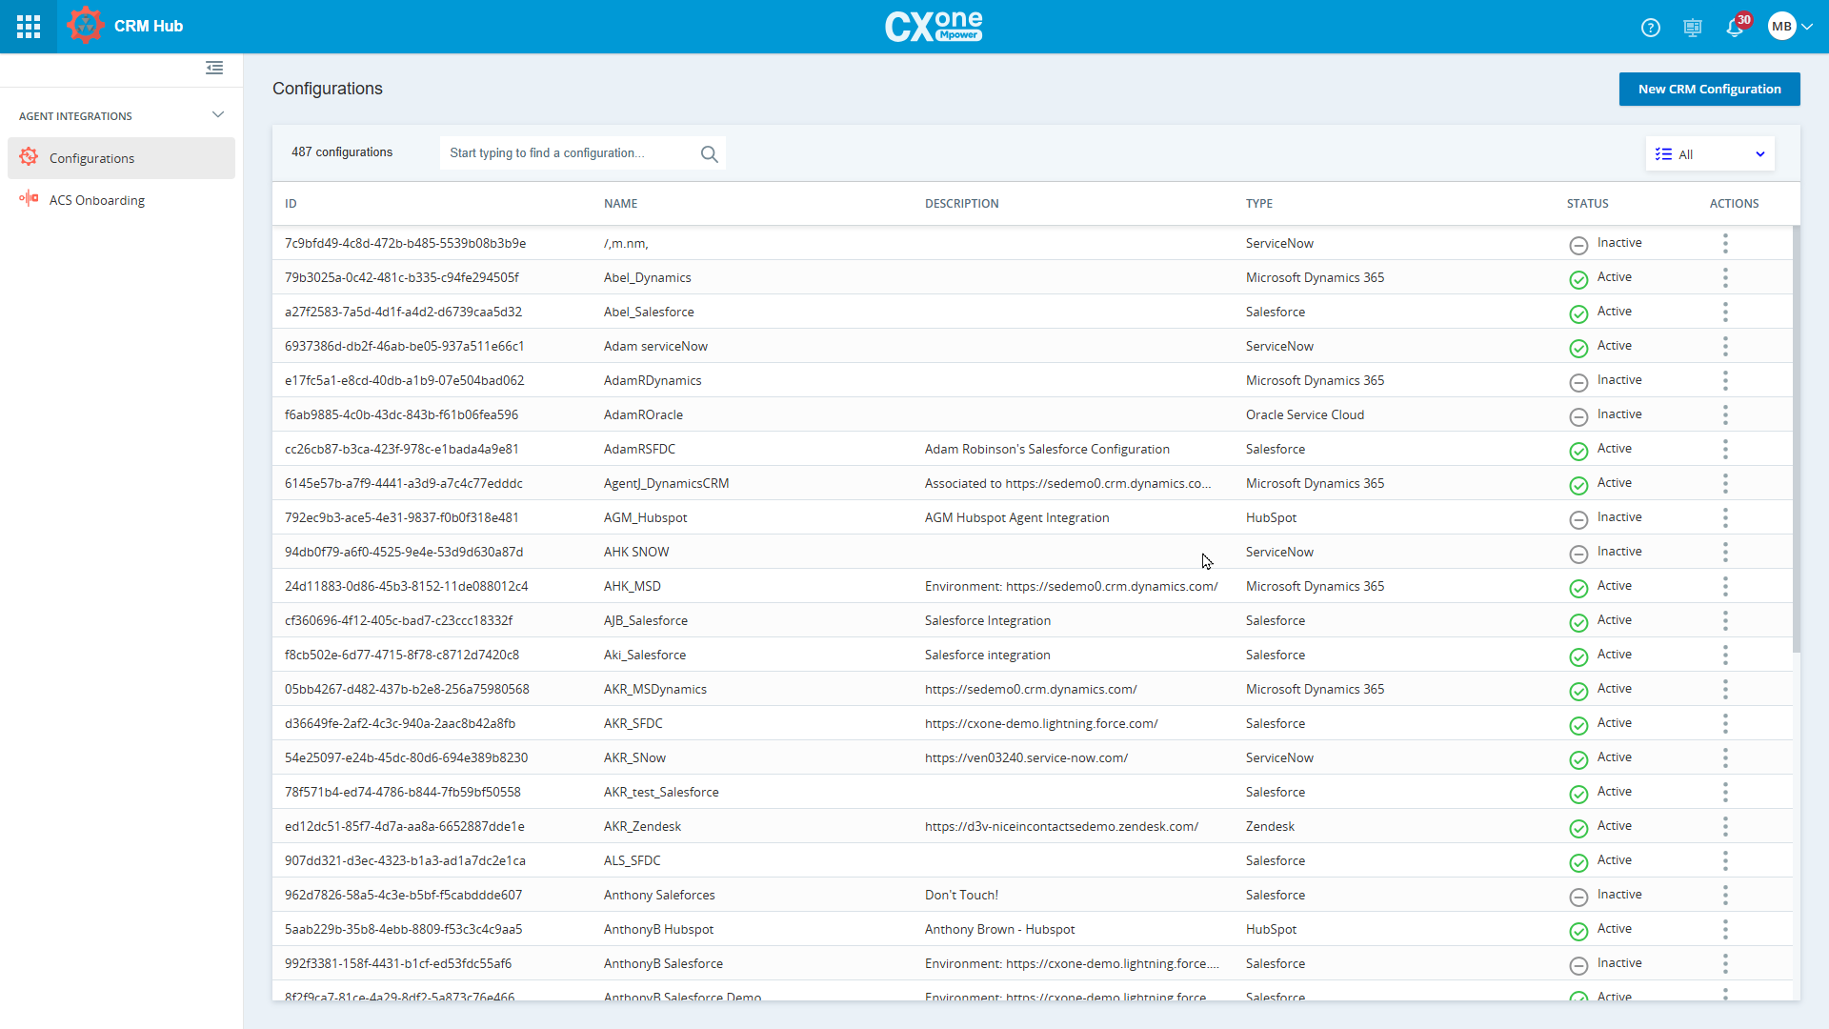
Task: Select the ACS Onboarding sidebar icon
Action: pos(29,199)
